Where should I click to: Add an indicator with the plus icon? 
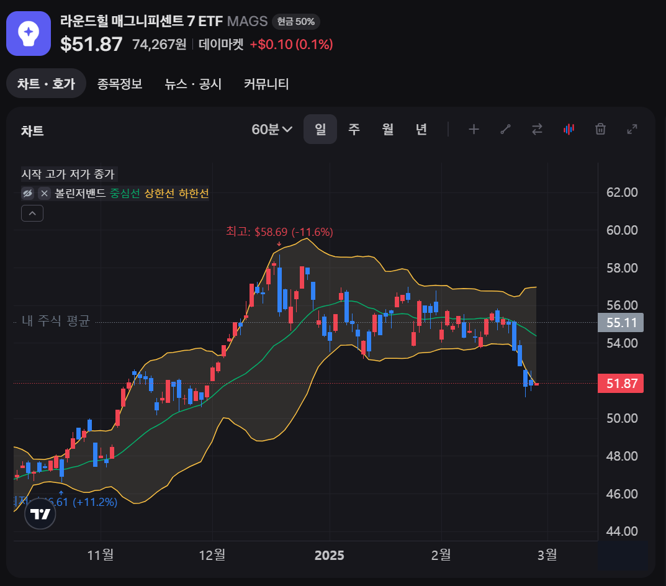[x=474, y=129]
